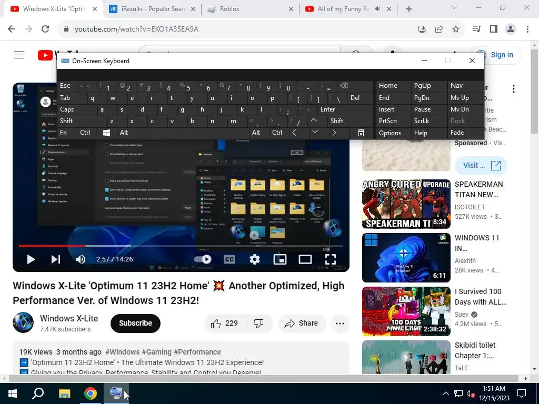Tap the context menu key on keyboard
539x404 pixels.
361,133
